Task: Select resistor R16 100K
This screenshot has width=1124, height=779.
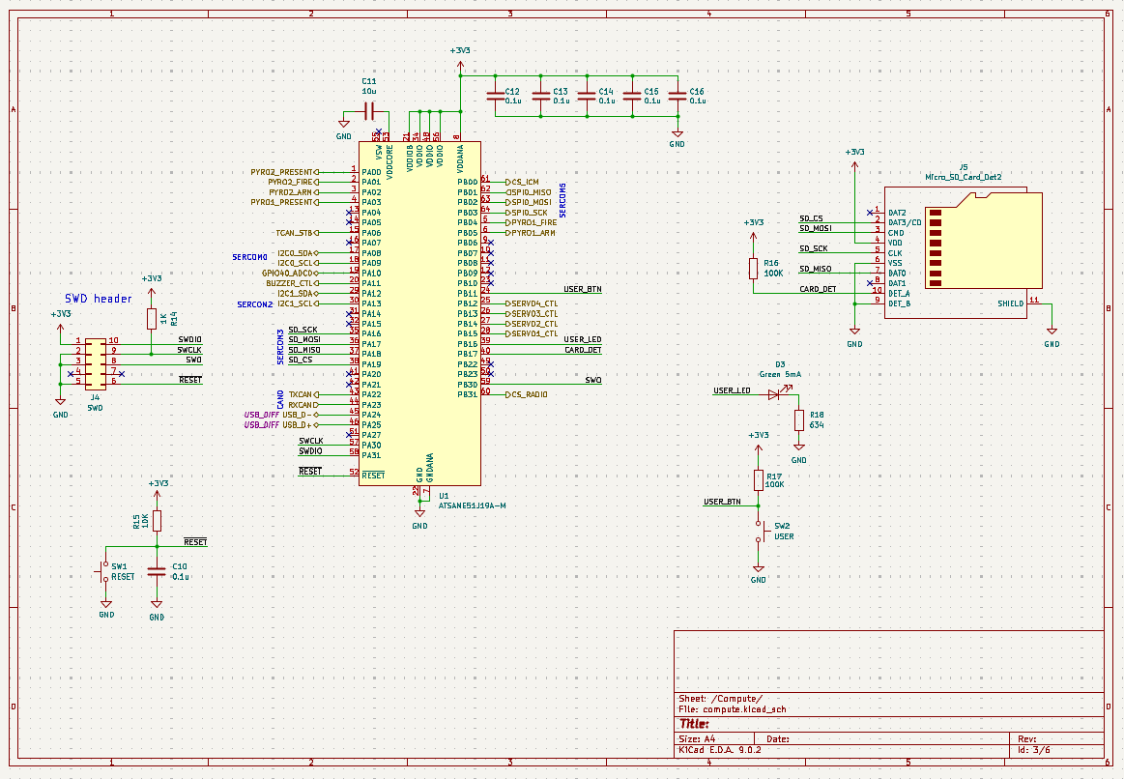Action: pos(754,269)
